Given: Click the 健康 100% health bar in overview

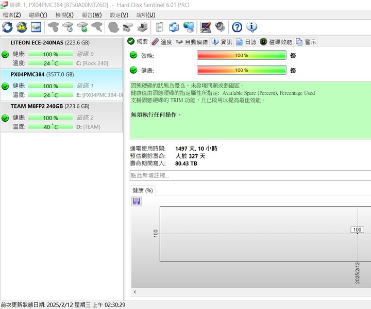Looking at the screenshot, I should click(242, 70).
